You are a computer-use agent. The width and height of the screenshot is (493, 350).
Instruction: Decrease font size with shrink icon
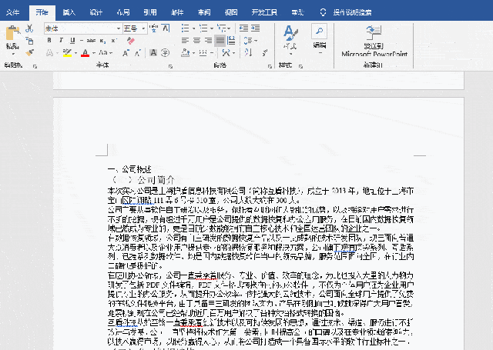pyautogui.click(x=137, y=53)
